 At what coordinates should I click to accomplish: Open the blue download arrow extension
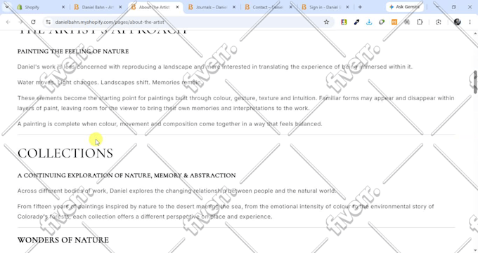tap(369, 22)
